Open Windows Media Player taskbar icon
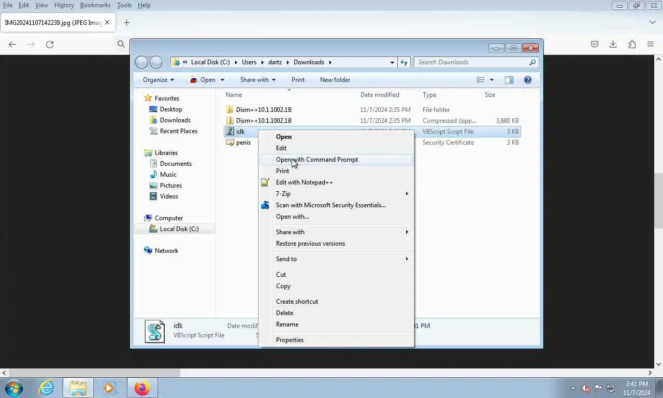Screen dimensions: 663x398 (x=110, y=388)
